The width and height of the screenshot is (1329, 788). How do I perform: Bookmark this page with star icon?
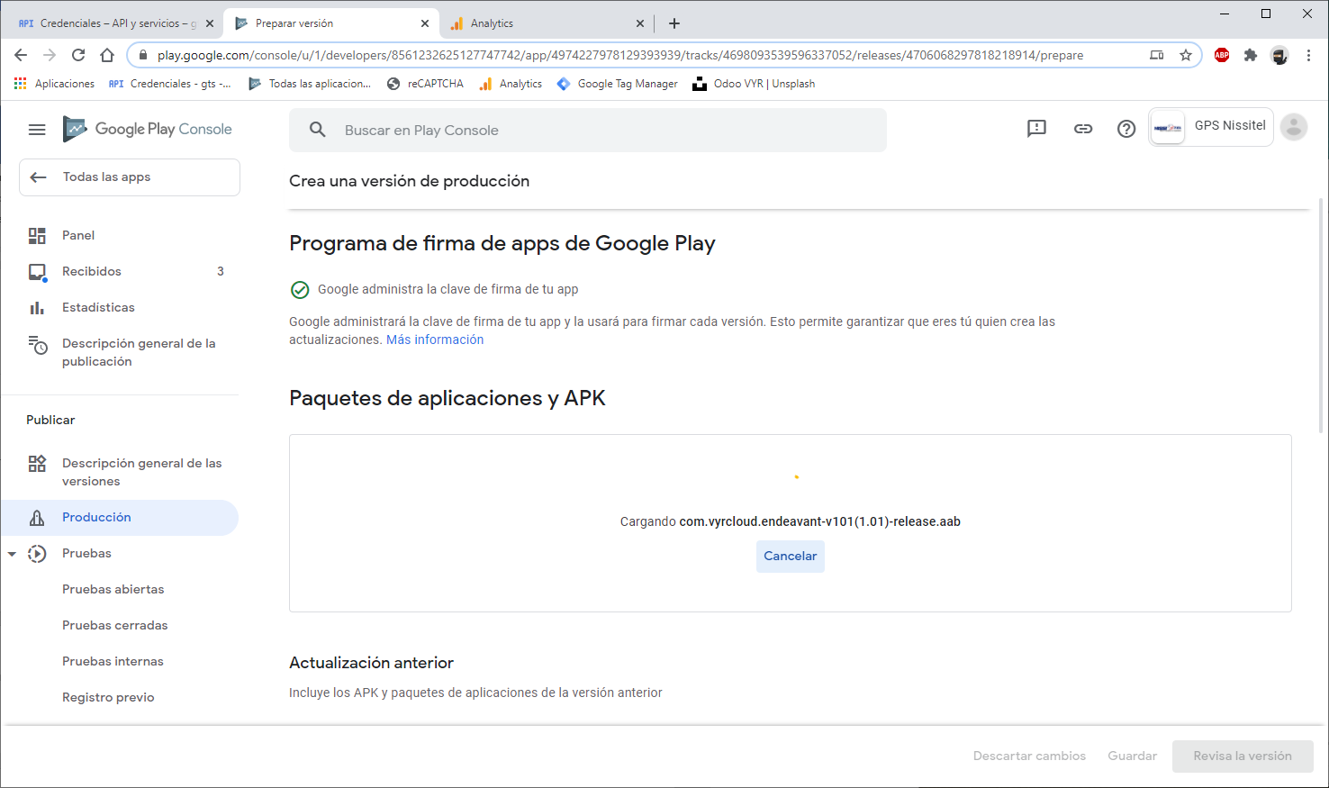pos(1186,55)
